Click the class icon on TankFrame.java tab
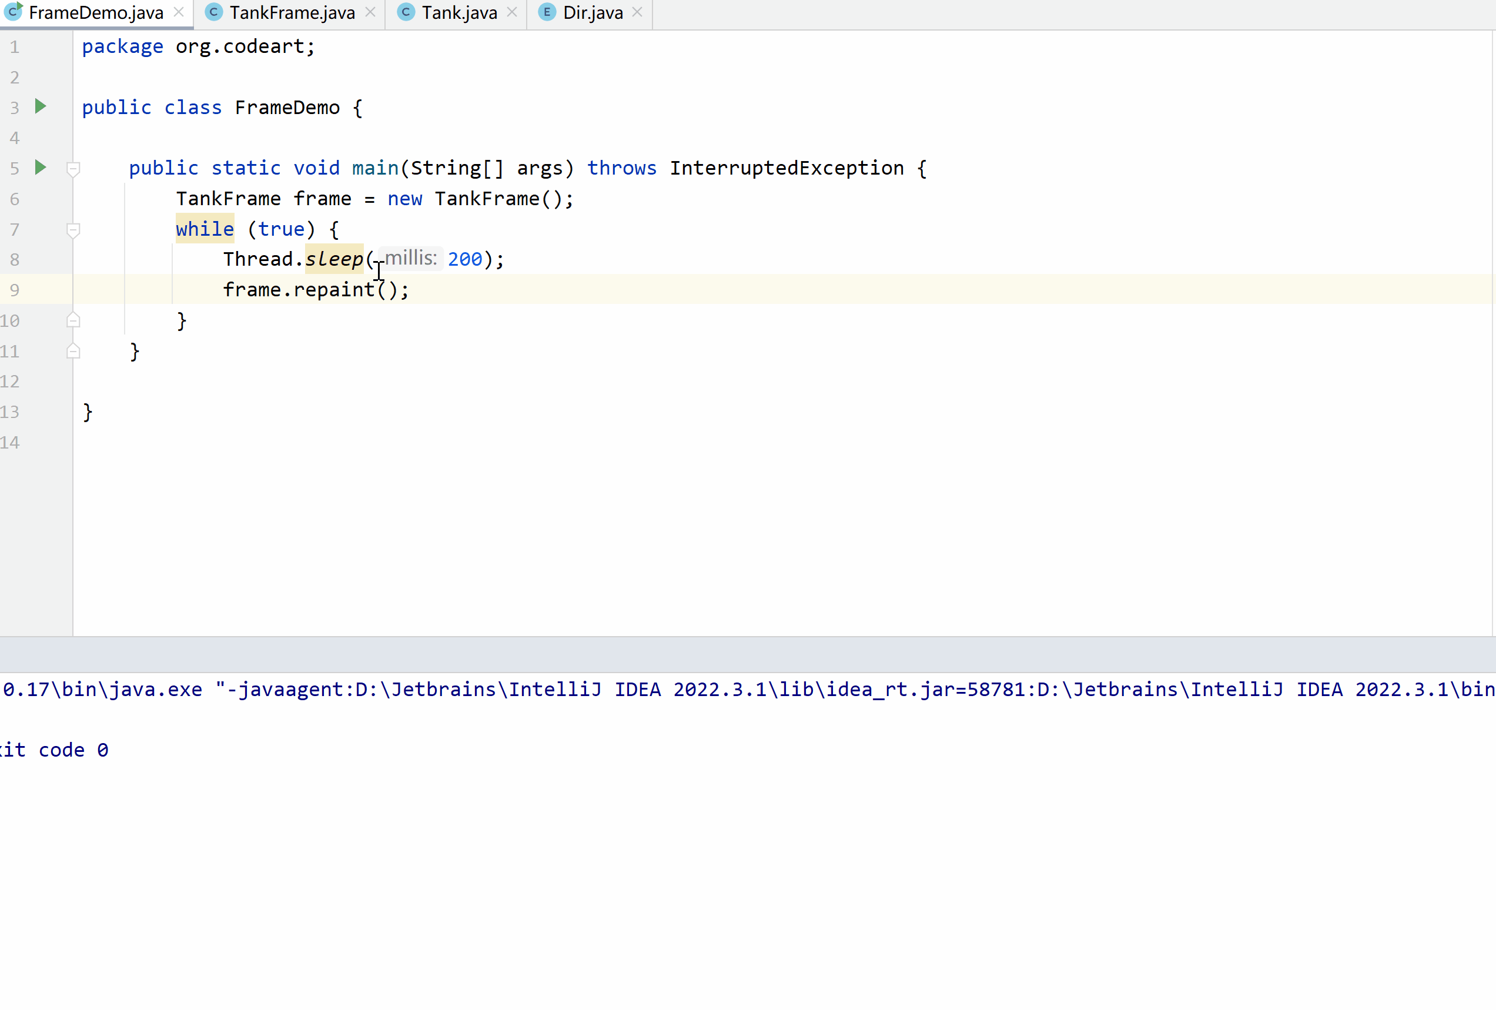Screen dimensions: 1496x1010 point(214,12)
